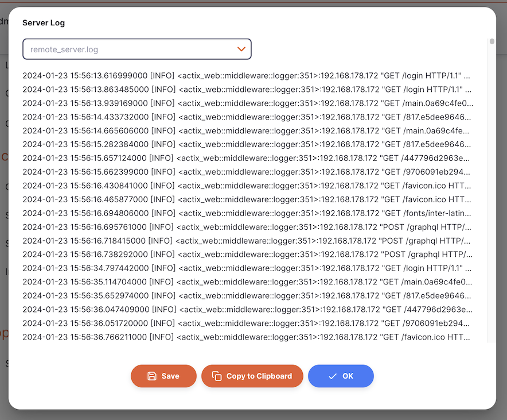Select log line timestamped 15:56:34.797442000

pyautogui.click(x=247, y=268)
